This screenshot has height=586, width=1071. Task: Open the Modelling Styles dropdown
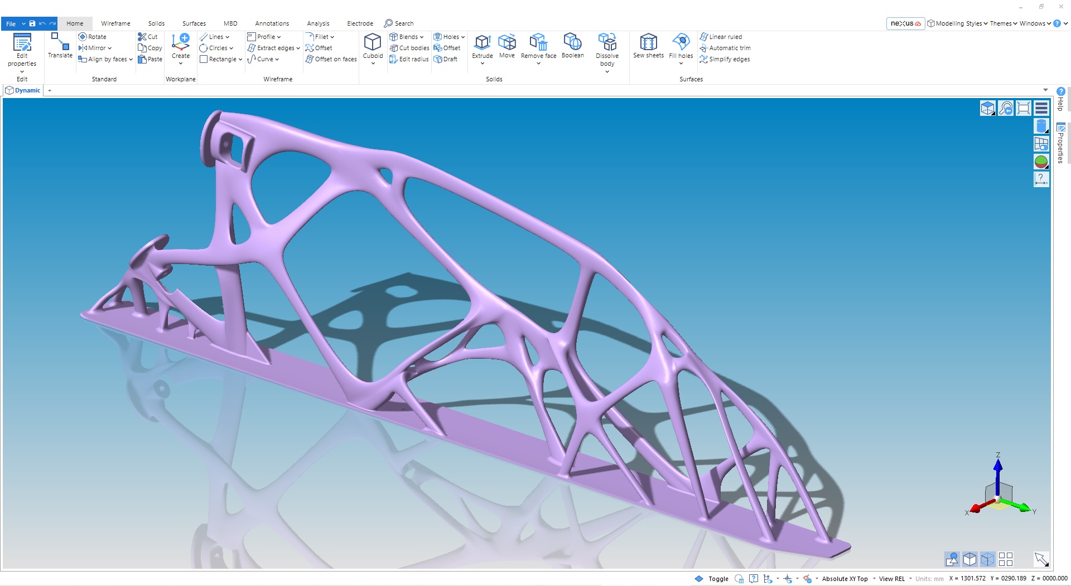point(958,23)
